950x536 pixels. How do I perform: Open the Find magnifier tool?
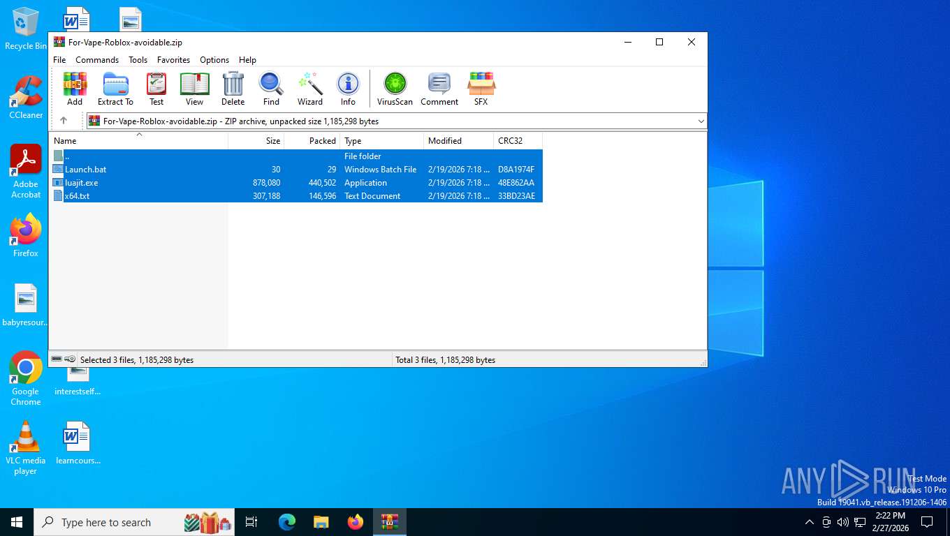pos(271,89)
